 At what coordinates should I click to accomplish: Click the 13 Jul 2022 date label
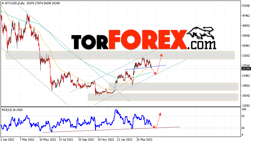[x=66, y=139]
